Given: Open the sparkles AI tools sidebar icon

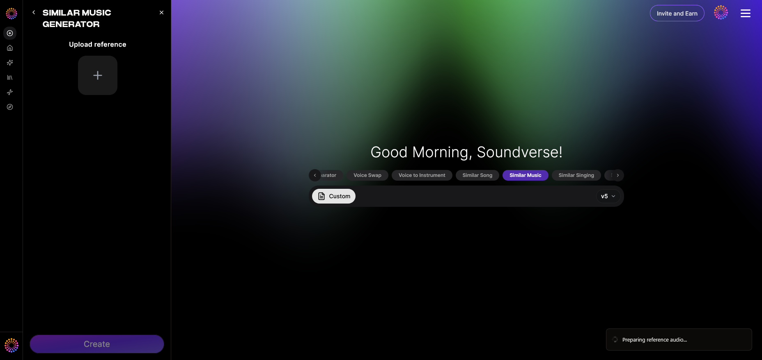Looking at the screenshot, I should (x=10, y=63).
